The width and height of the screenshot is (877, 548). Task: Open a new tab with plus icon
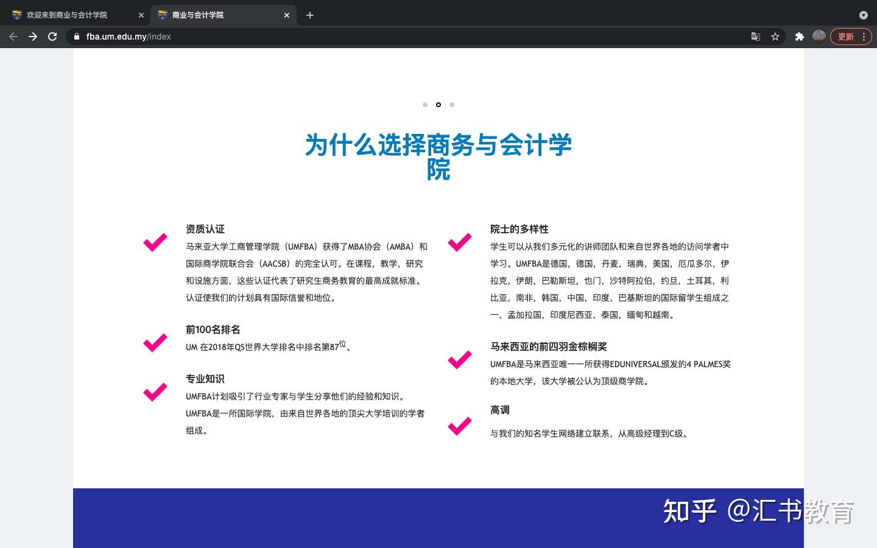click(310, 15)
